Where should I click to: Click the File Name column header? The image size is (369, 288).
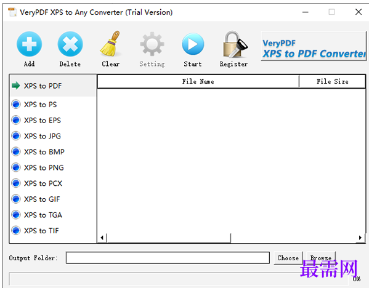click(x=198, y=82)
